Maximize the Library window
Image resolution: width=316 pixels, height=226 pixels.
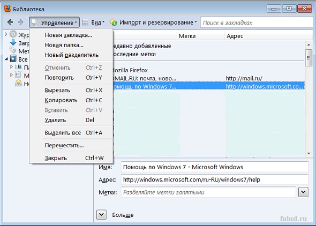289,9
